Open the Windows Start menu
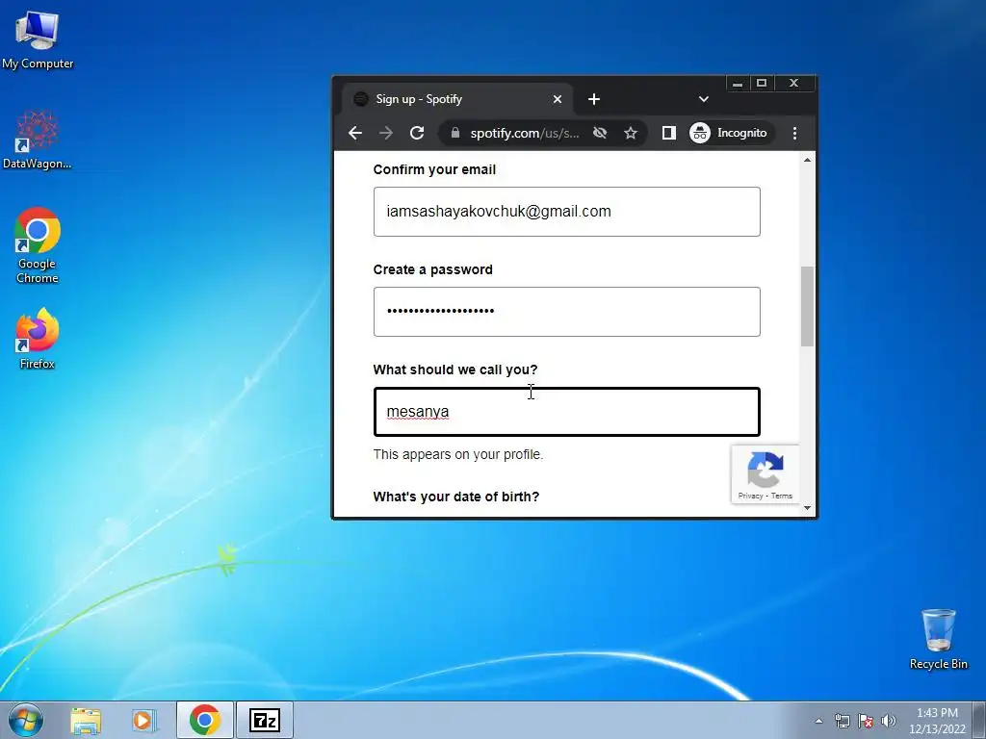The height and width of the screenshot is (739, 986). (x=26, y=720)
